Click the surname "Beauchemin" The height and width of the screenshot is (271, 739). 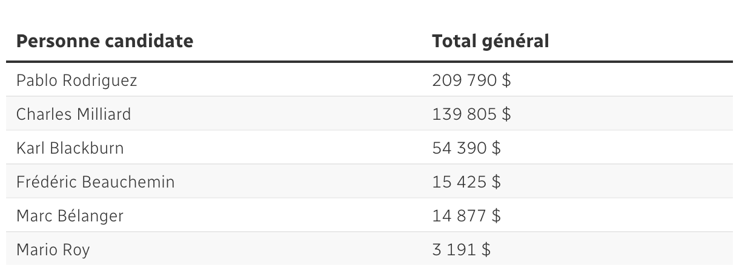(x=126, y=182)
